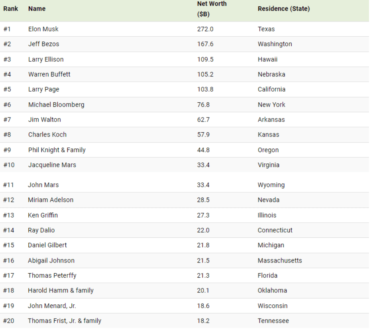
Task: Click the Rank column header
Action: point(11,9)
